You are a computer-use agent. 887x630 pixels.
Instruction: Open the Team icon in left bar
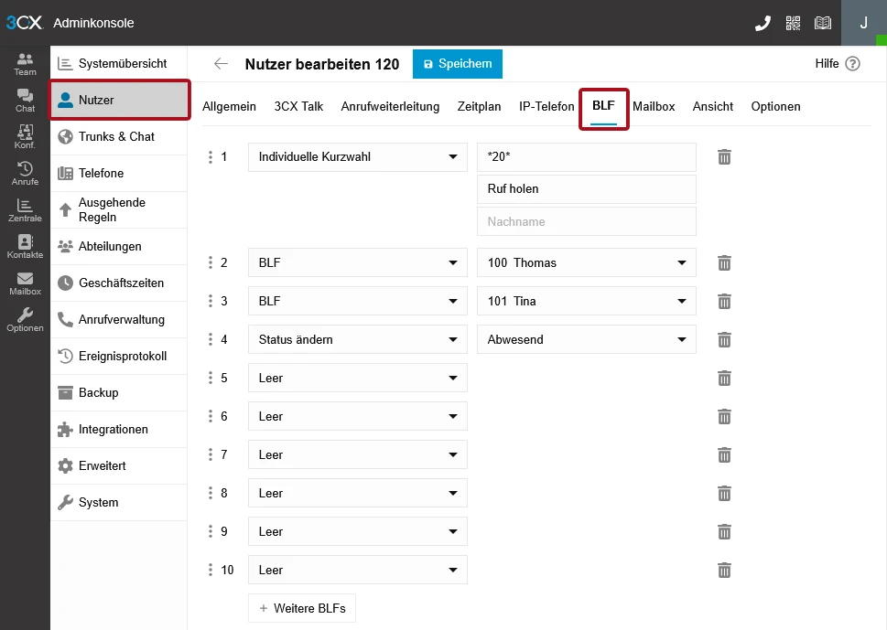25,64
